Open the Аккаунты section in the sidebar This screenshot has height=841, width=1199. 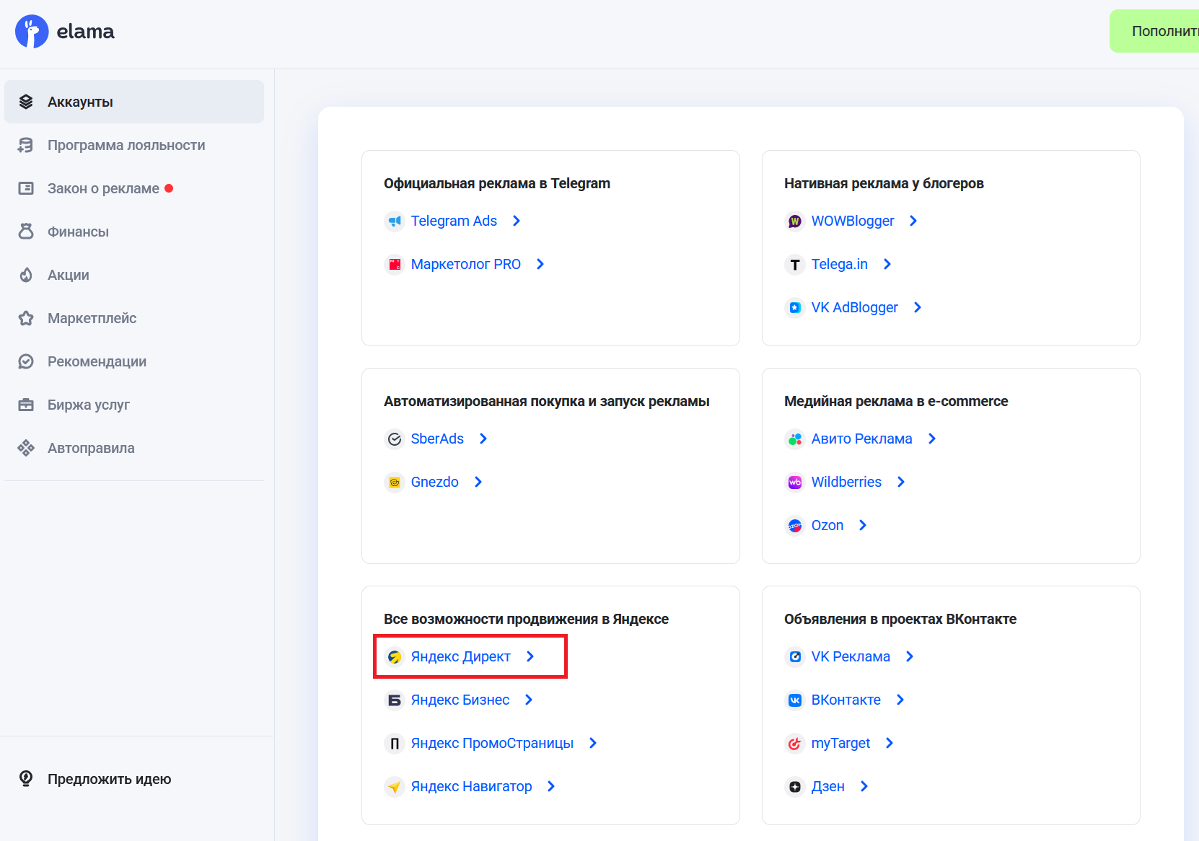click(79, 102)
